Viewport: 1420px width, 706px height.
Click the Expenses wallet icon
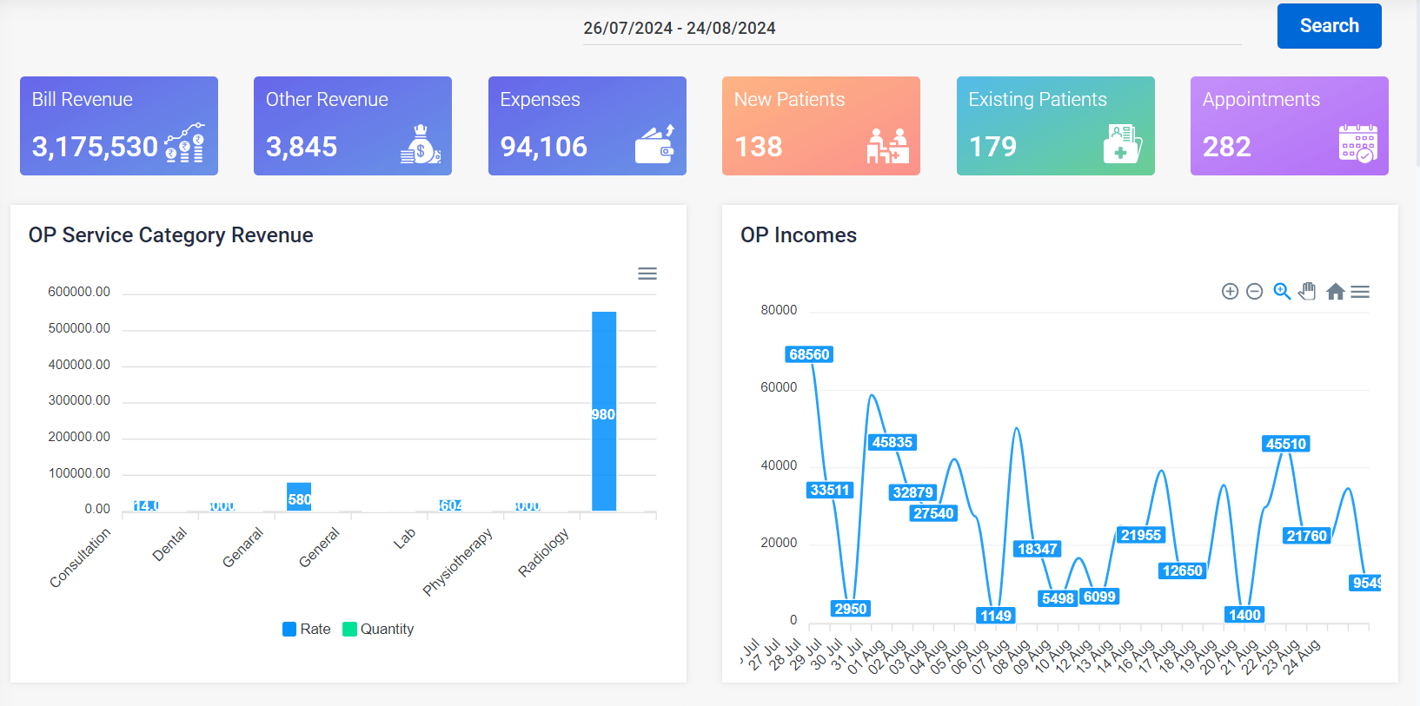[654, 144]
